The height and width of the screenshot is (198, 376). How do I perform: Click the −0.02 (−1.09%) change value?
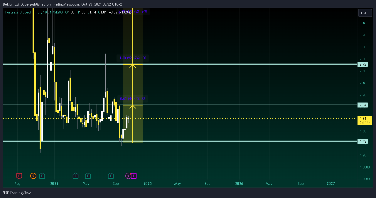coord(120,12)
